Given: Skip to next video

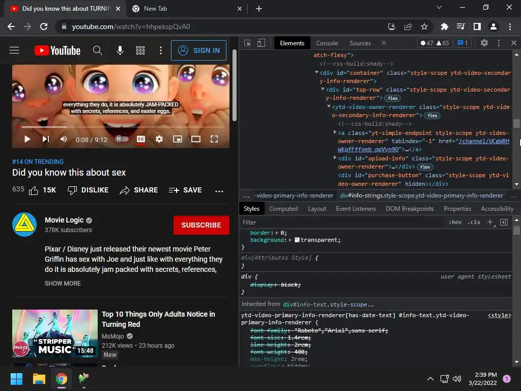Looking at the screenshot, I should (46, 139).
